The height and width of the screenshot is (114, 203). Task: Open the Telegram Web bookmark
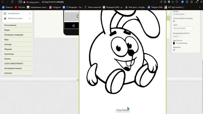coord(155,7)
